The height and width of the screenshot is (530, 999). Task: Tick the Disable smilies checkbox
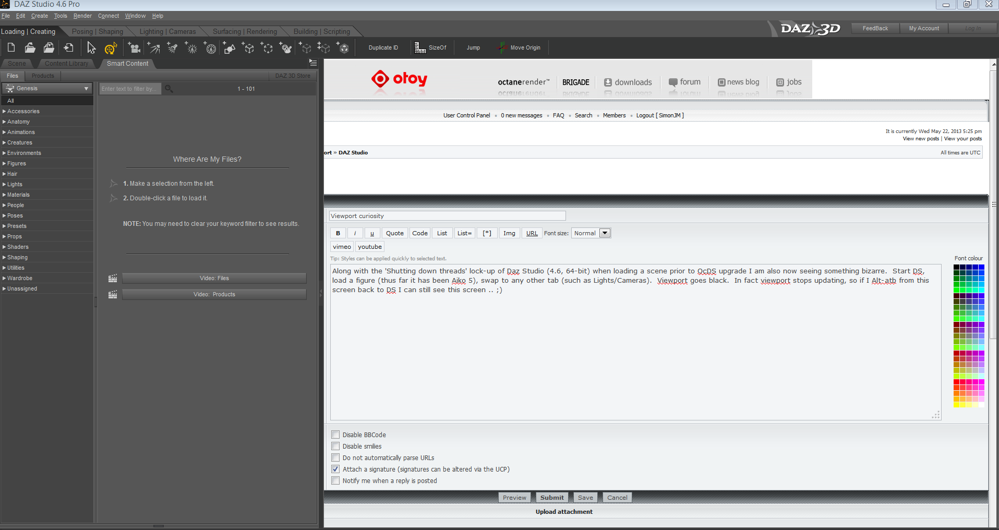coord(335,446)
